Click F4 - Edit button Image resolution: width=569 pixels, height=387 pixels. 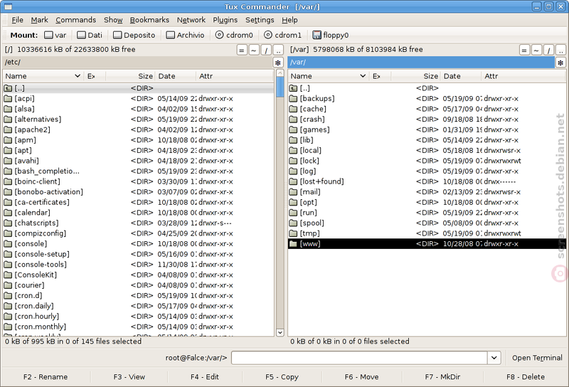pos(205,377)
